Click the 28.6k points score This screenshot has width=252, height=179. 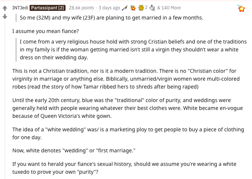tap(82, 8)
